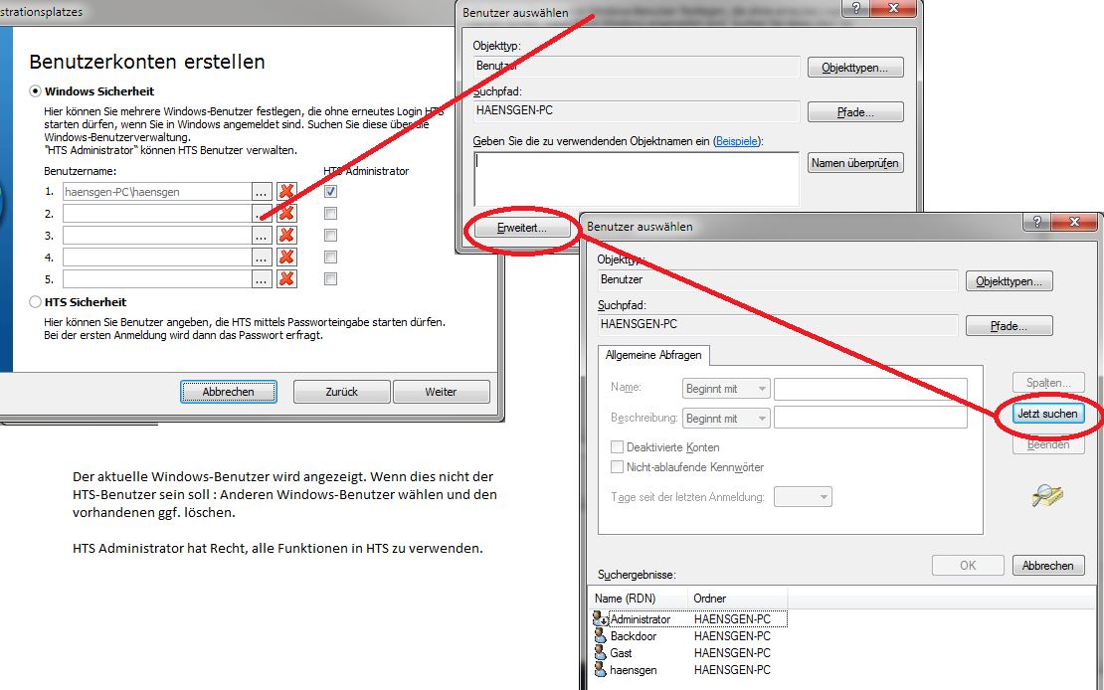The width and height of the screenshot is (1104, 690).
Task: Sort results by Ordner column header
Action: [x=736, y=599]
